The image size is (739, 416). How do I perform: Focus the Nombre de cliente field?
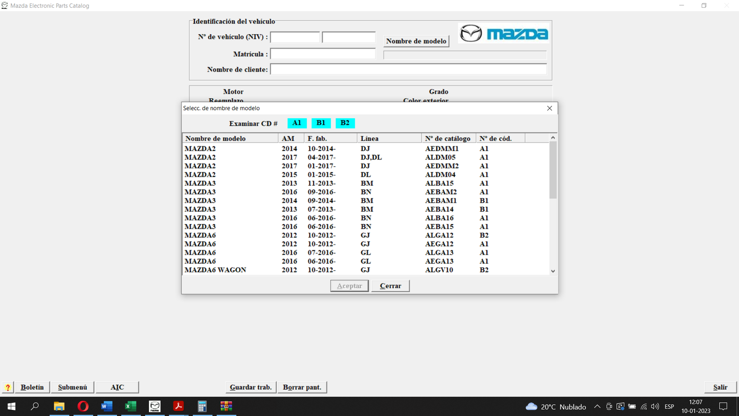coord(409,69)
